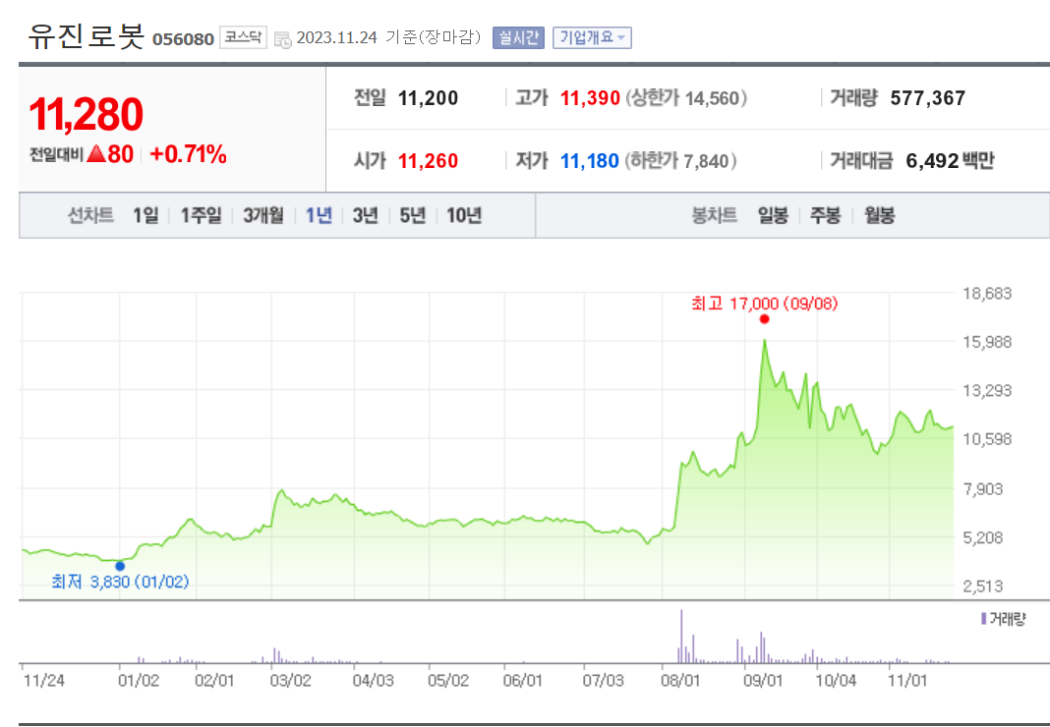Click the stock code 056080
The image size is (1050, 727).
click(183, 39)
